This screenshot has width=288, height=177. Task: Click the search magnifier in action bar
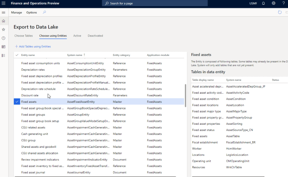[44, 12]
